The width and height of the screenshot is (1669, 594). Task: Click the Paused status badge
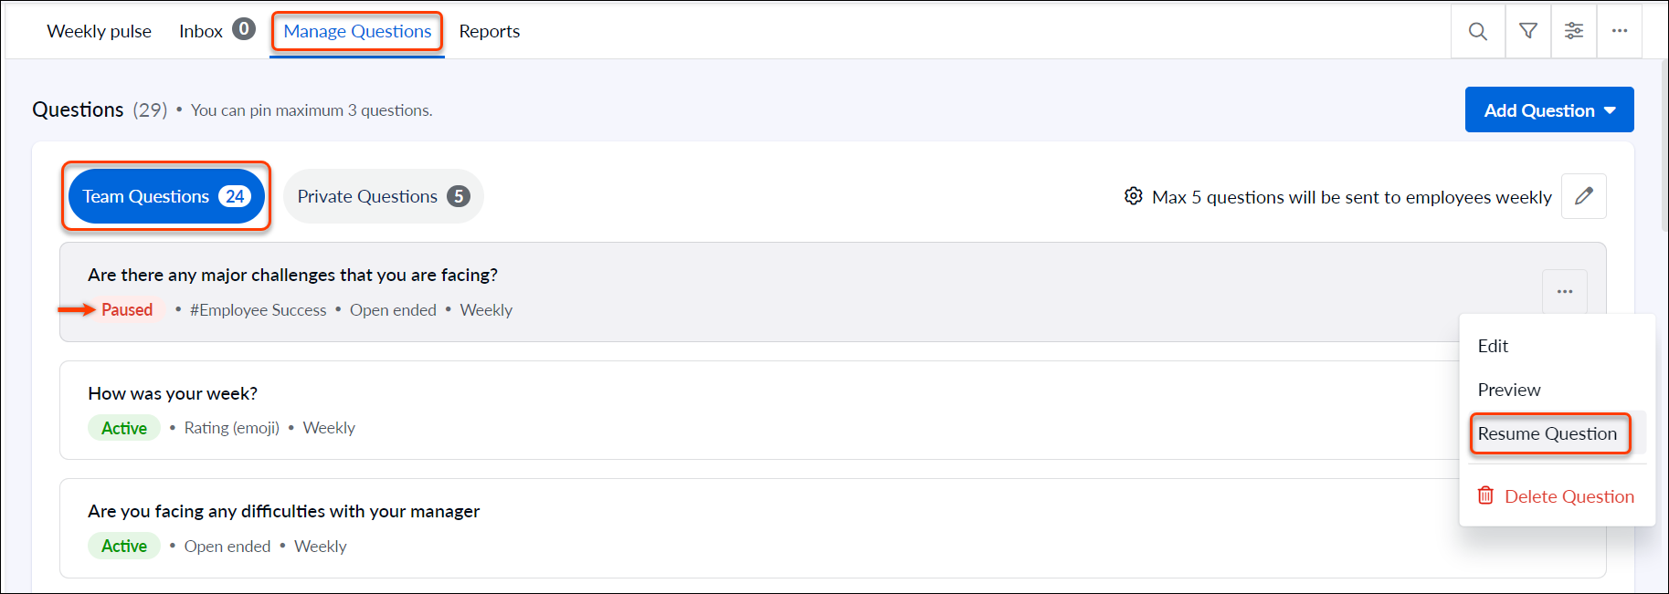127,310
